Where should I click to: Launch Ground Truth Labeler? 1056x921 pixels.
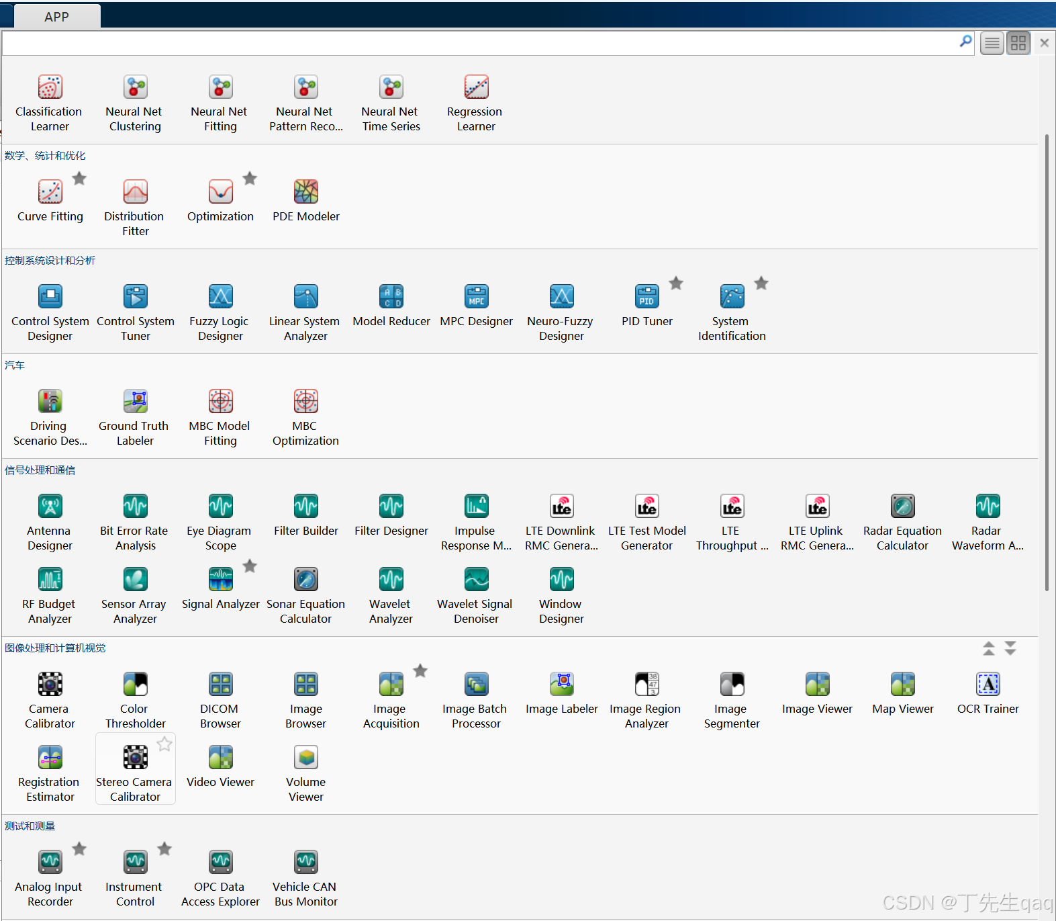point(135,418)
